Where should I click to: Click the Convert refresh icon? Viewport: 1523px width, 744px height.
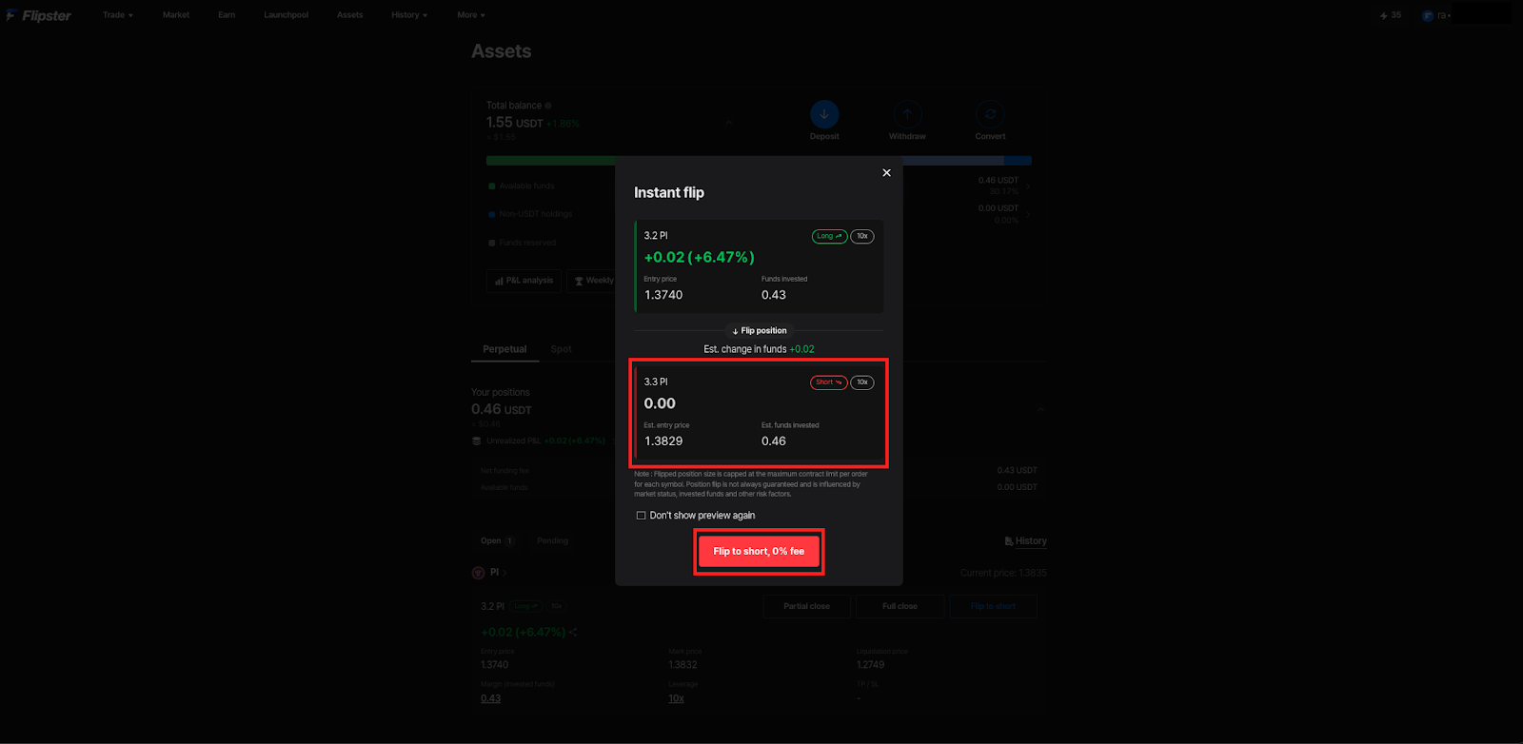pos(990,114)
